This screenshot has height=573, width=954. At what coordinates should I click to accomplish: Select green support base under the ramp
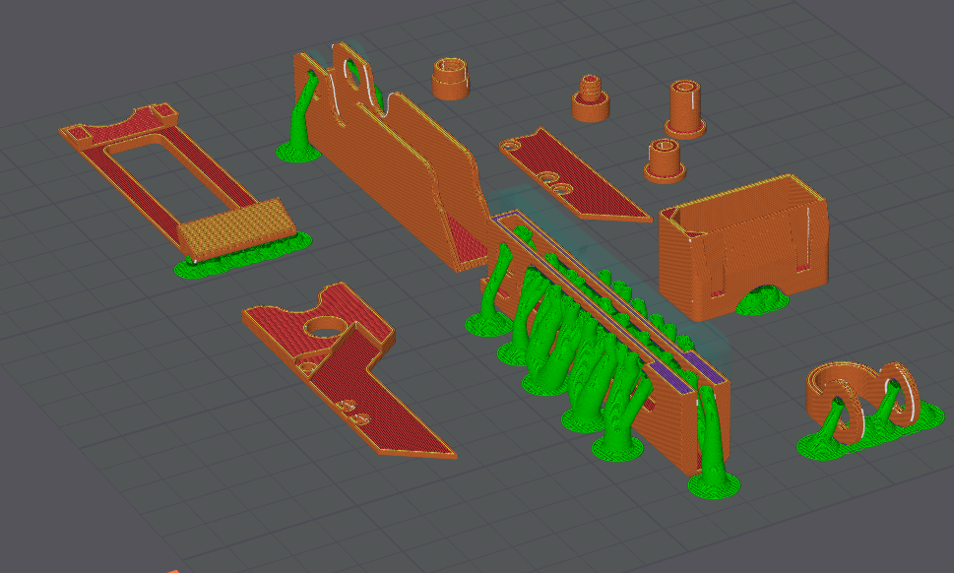241,254
